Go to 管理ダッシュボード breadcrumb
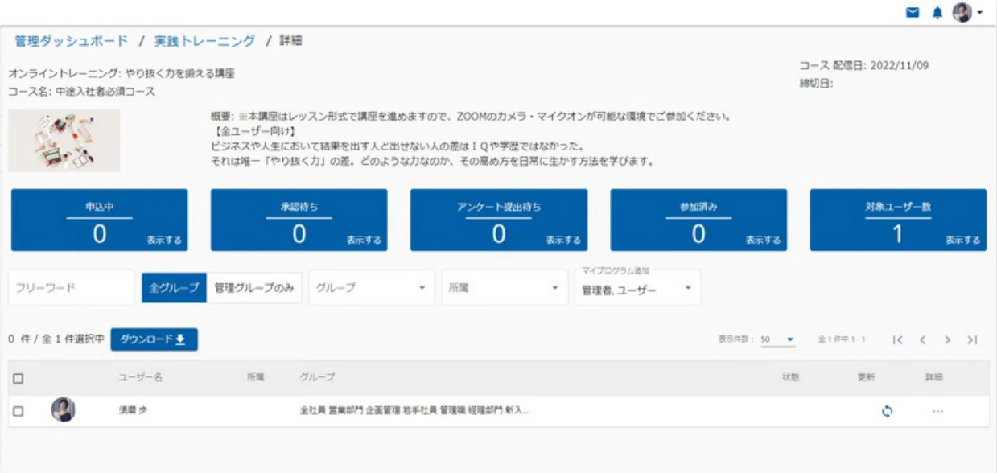The image size is (997, 473). tap(71, 41)
